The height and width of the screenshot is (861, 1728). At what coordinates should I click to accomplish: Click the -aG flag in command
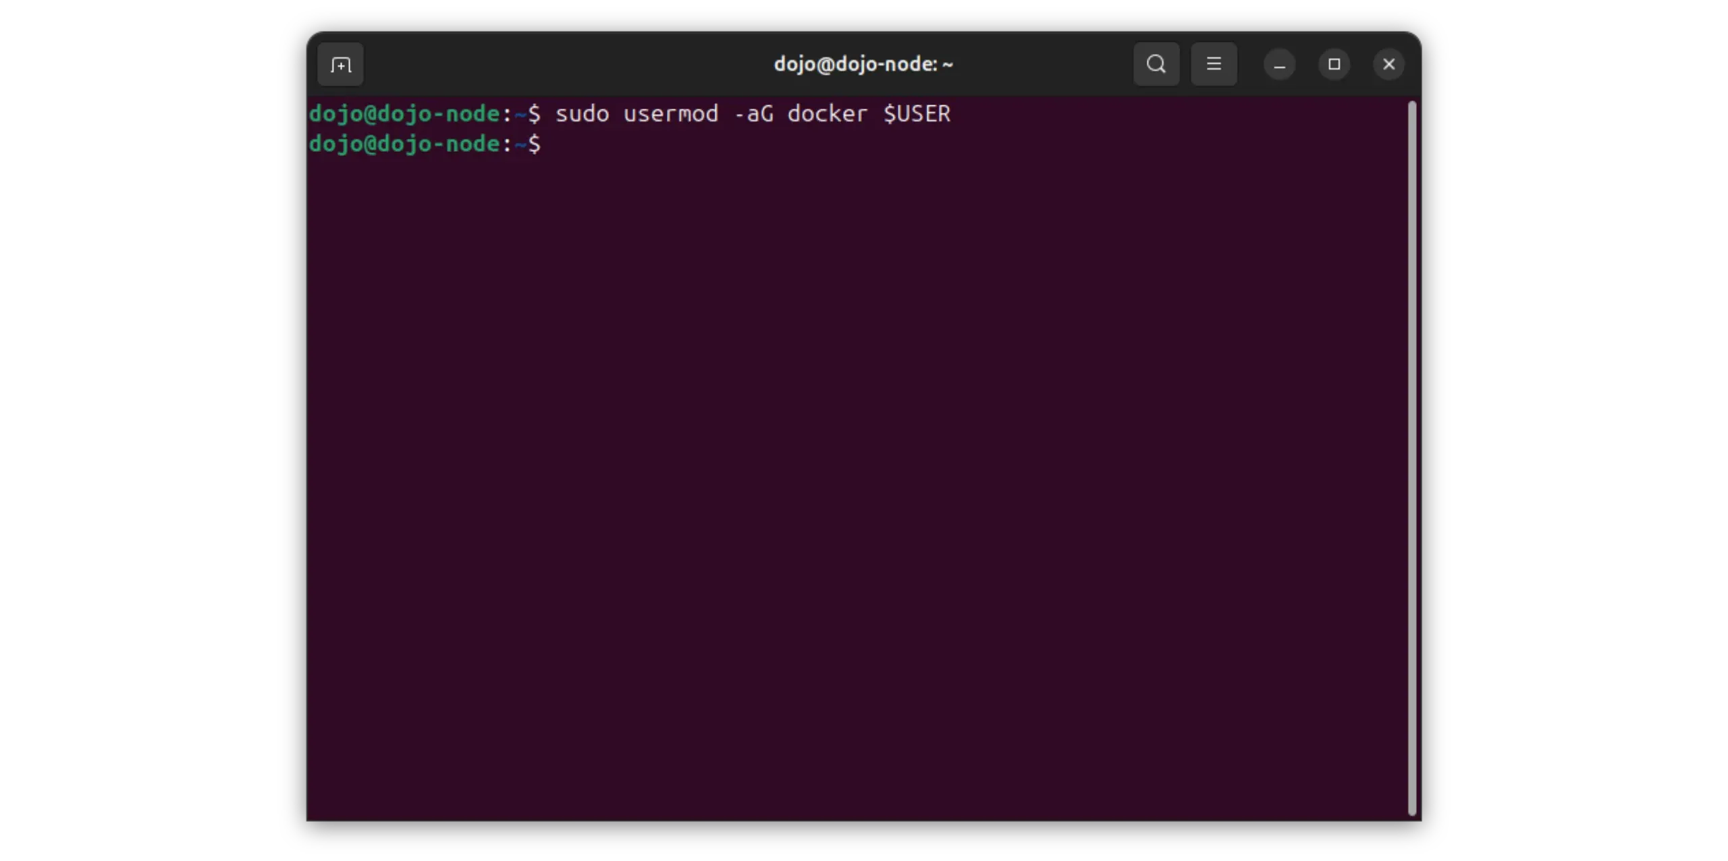(x=753, y=114)
